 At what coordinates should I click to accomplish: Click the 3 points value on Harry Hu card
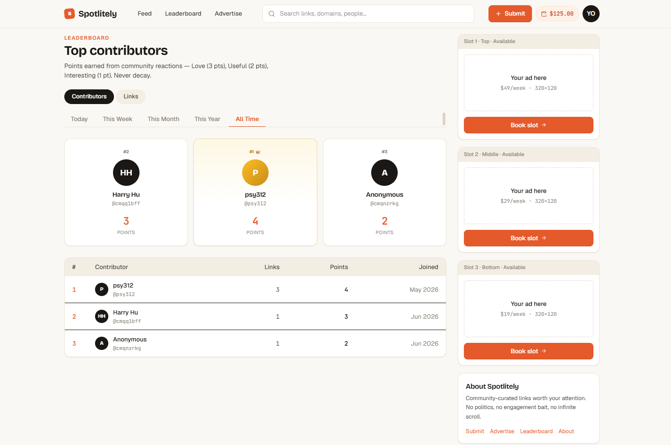(x=126, y=221)
